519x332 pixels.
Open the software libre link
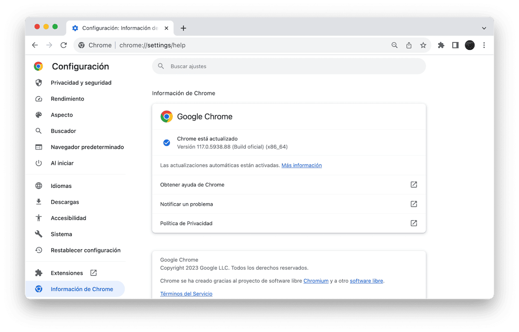click(366, 281)
